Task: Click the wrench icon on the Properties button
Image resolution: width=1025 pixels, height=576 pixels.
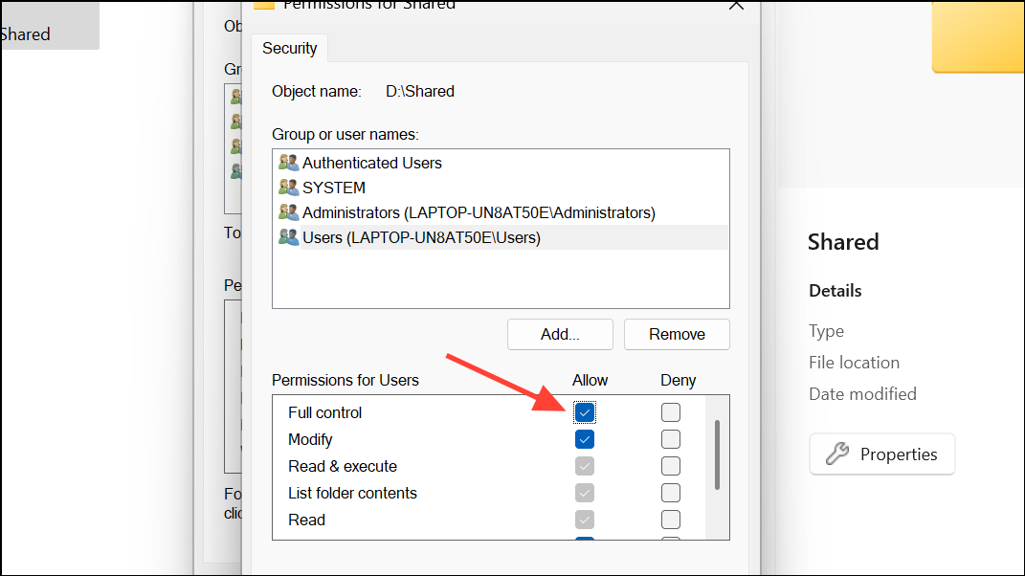Action: coord(839,454)
